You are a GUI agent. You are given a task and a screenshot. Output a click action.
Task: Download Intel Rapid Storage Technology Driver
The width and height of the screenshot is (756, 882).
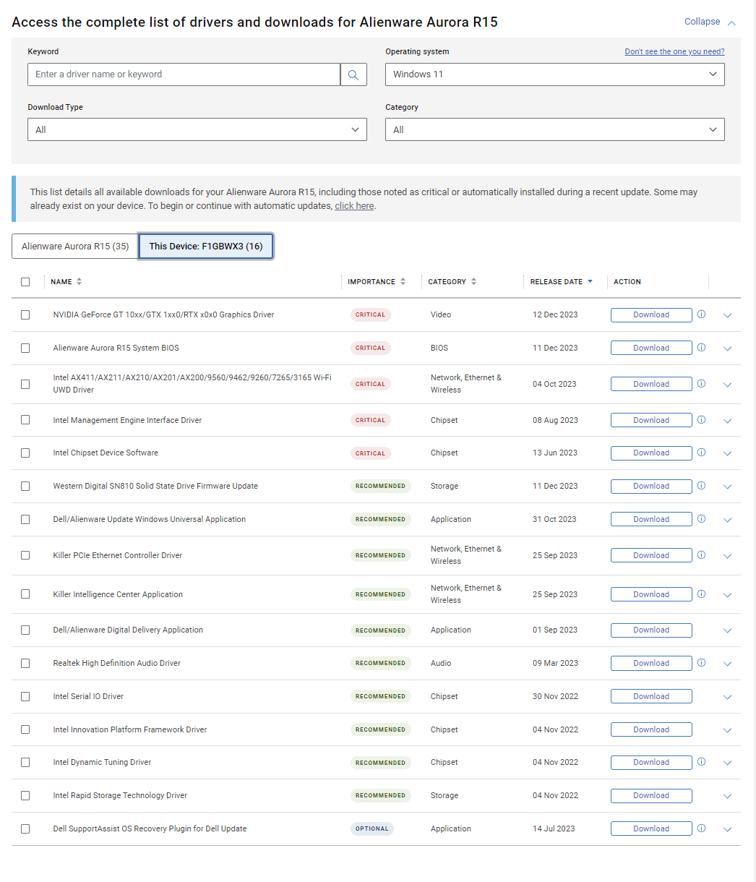[x=651, y=795]
